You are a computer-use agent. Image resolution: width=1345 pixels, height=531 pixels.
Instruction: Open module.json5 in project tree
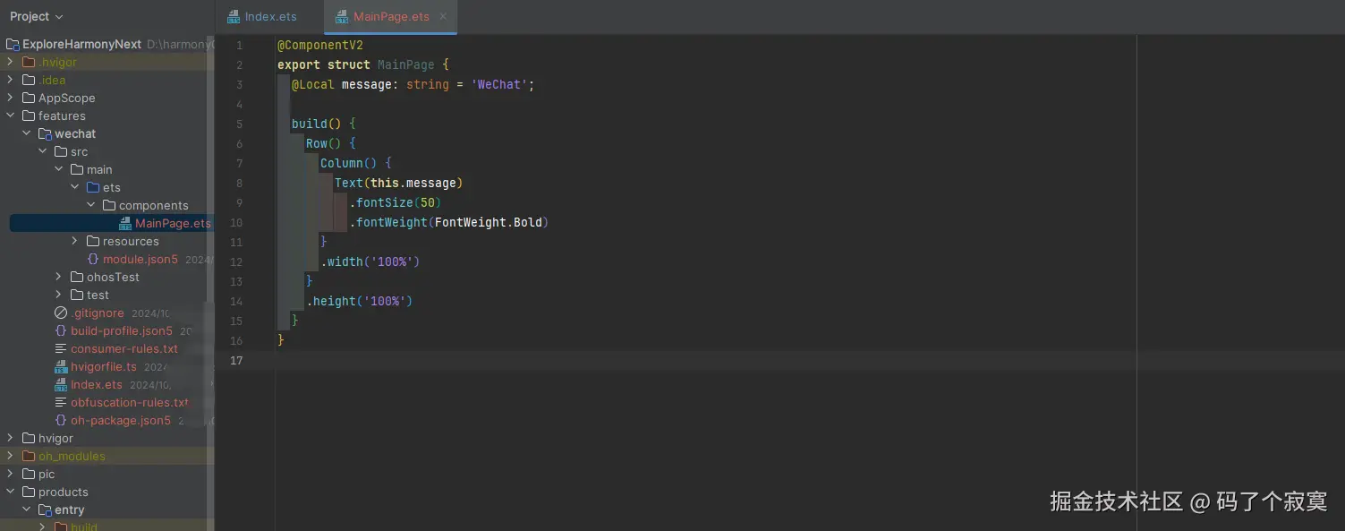click(x=140, y=259)
